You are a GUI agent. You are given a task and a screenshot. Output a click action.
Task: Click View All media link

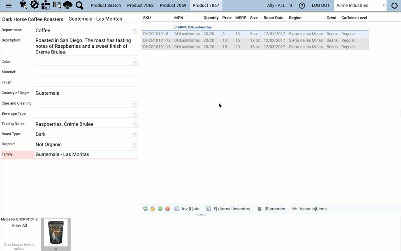19,225
